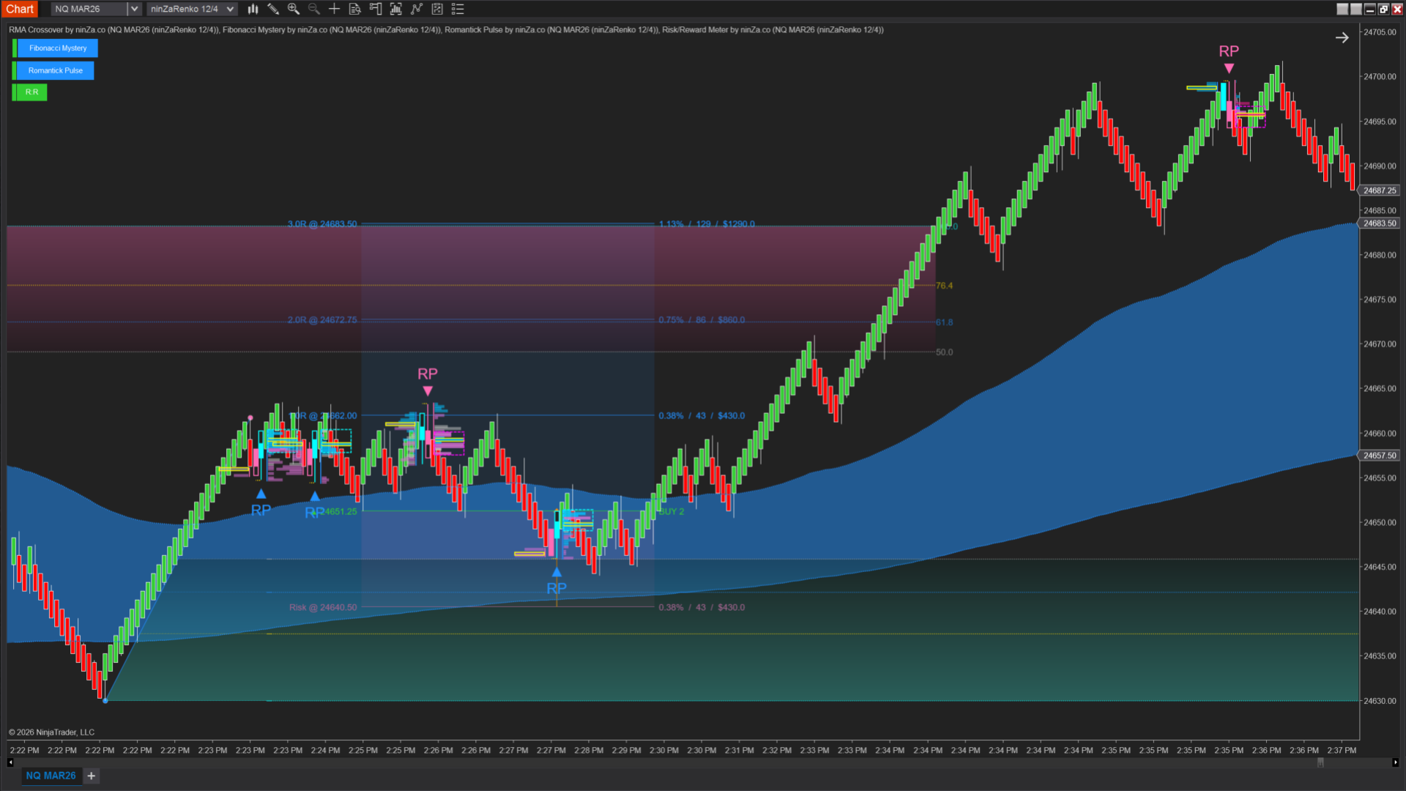Add a new chart tab with plus
1406x791 pixels.
[x=92, y=776]
